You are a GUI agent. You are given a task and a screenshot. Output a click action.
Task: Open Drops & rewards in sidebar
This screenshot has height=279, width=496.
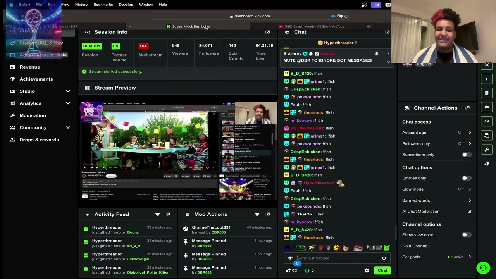click(x=39, y=139)
